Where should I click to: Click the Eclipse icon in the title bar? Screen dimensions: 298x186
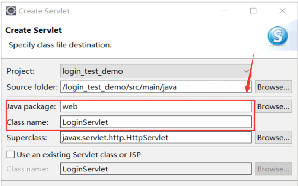point(11,11)
